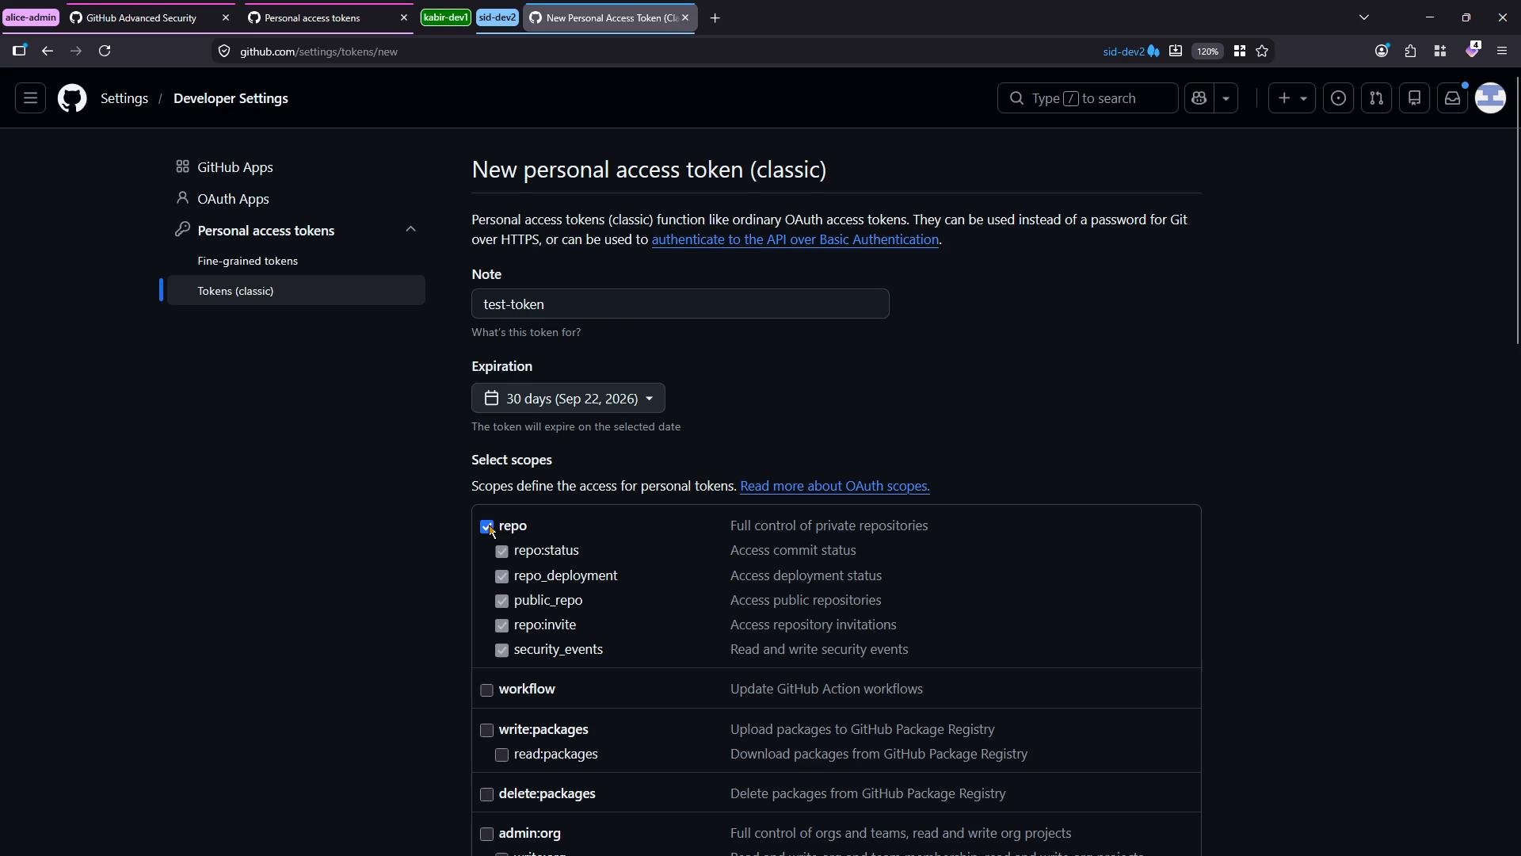Image resolution: width=1521 pixels, height=856 pixels.
Task: Enable the write:packages scope checkbox
Action: click(x=486, y=731)
